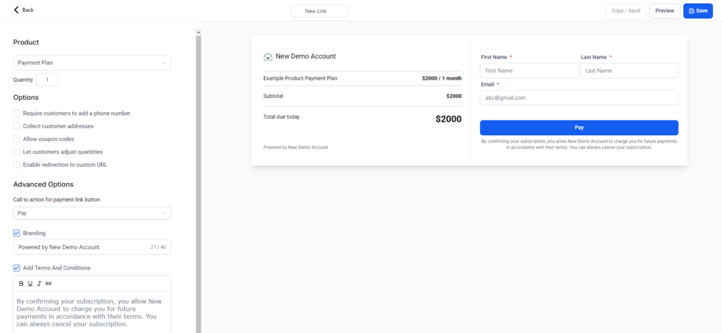Viewport: 722px width, 333px height.
Task: Open the call to action Pay dropdown
Action: point(92,213)
